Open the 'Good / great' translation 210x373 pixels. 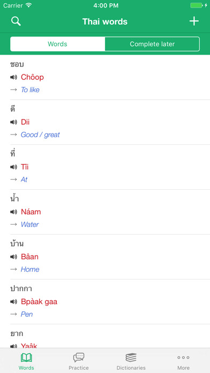point(40,135)
